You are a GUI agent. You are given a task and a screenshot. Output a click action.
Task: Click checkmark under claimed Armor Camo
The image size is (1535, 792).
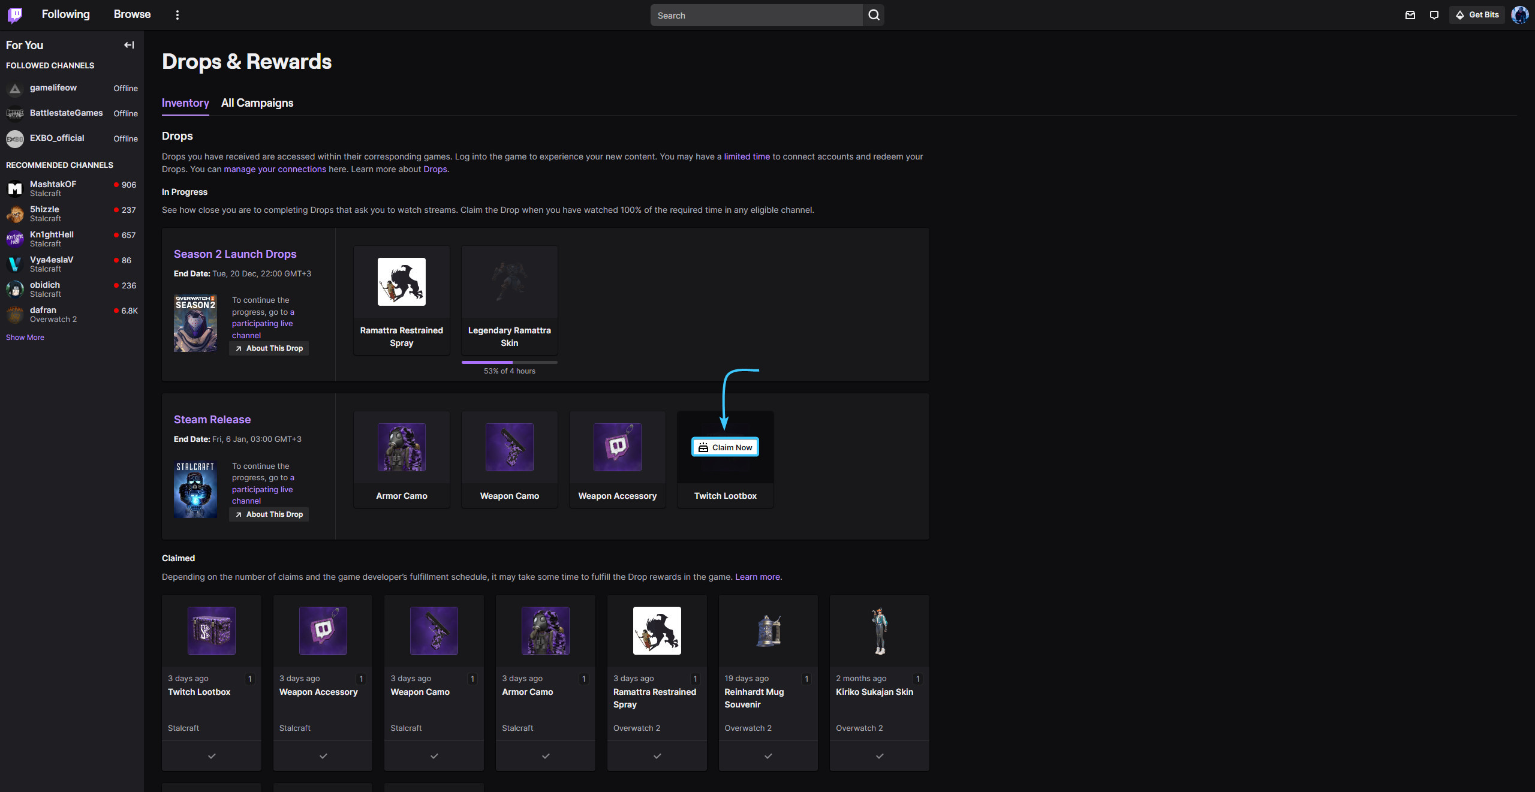546,756
